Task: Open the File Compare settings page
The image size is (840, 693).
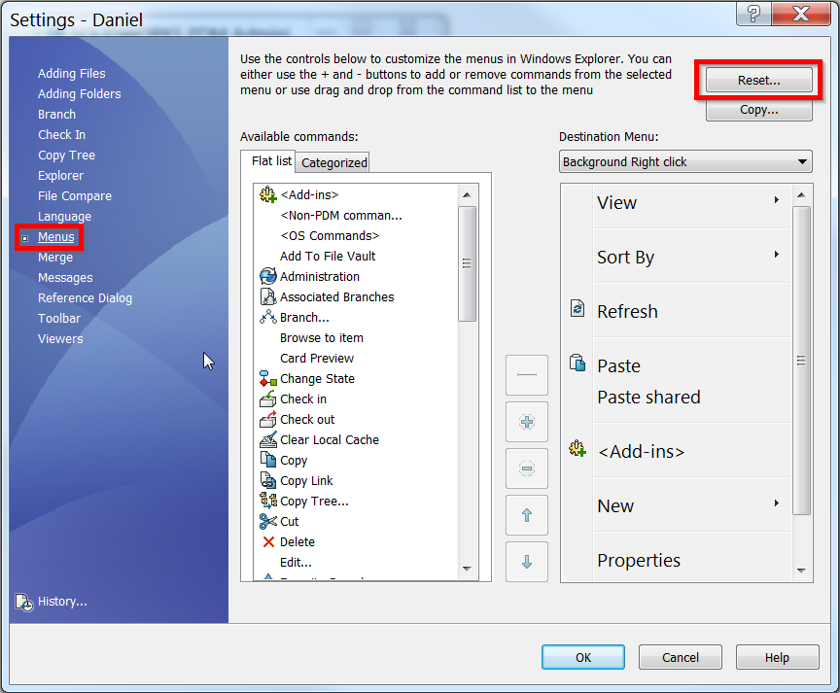Action: (x=75, y=196)
